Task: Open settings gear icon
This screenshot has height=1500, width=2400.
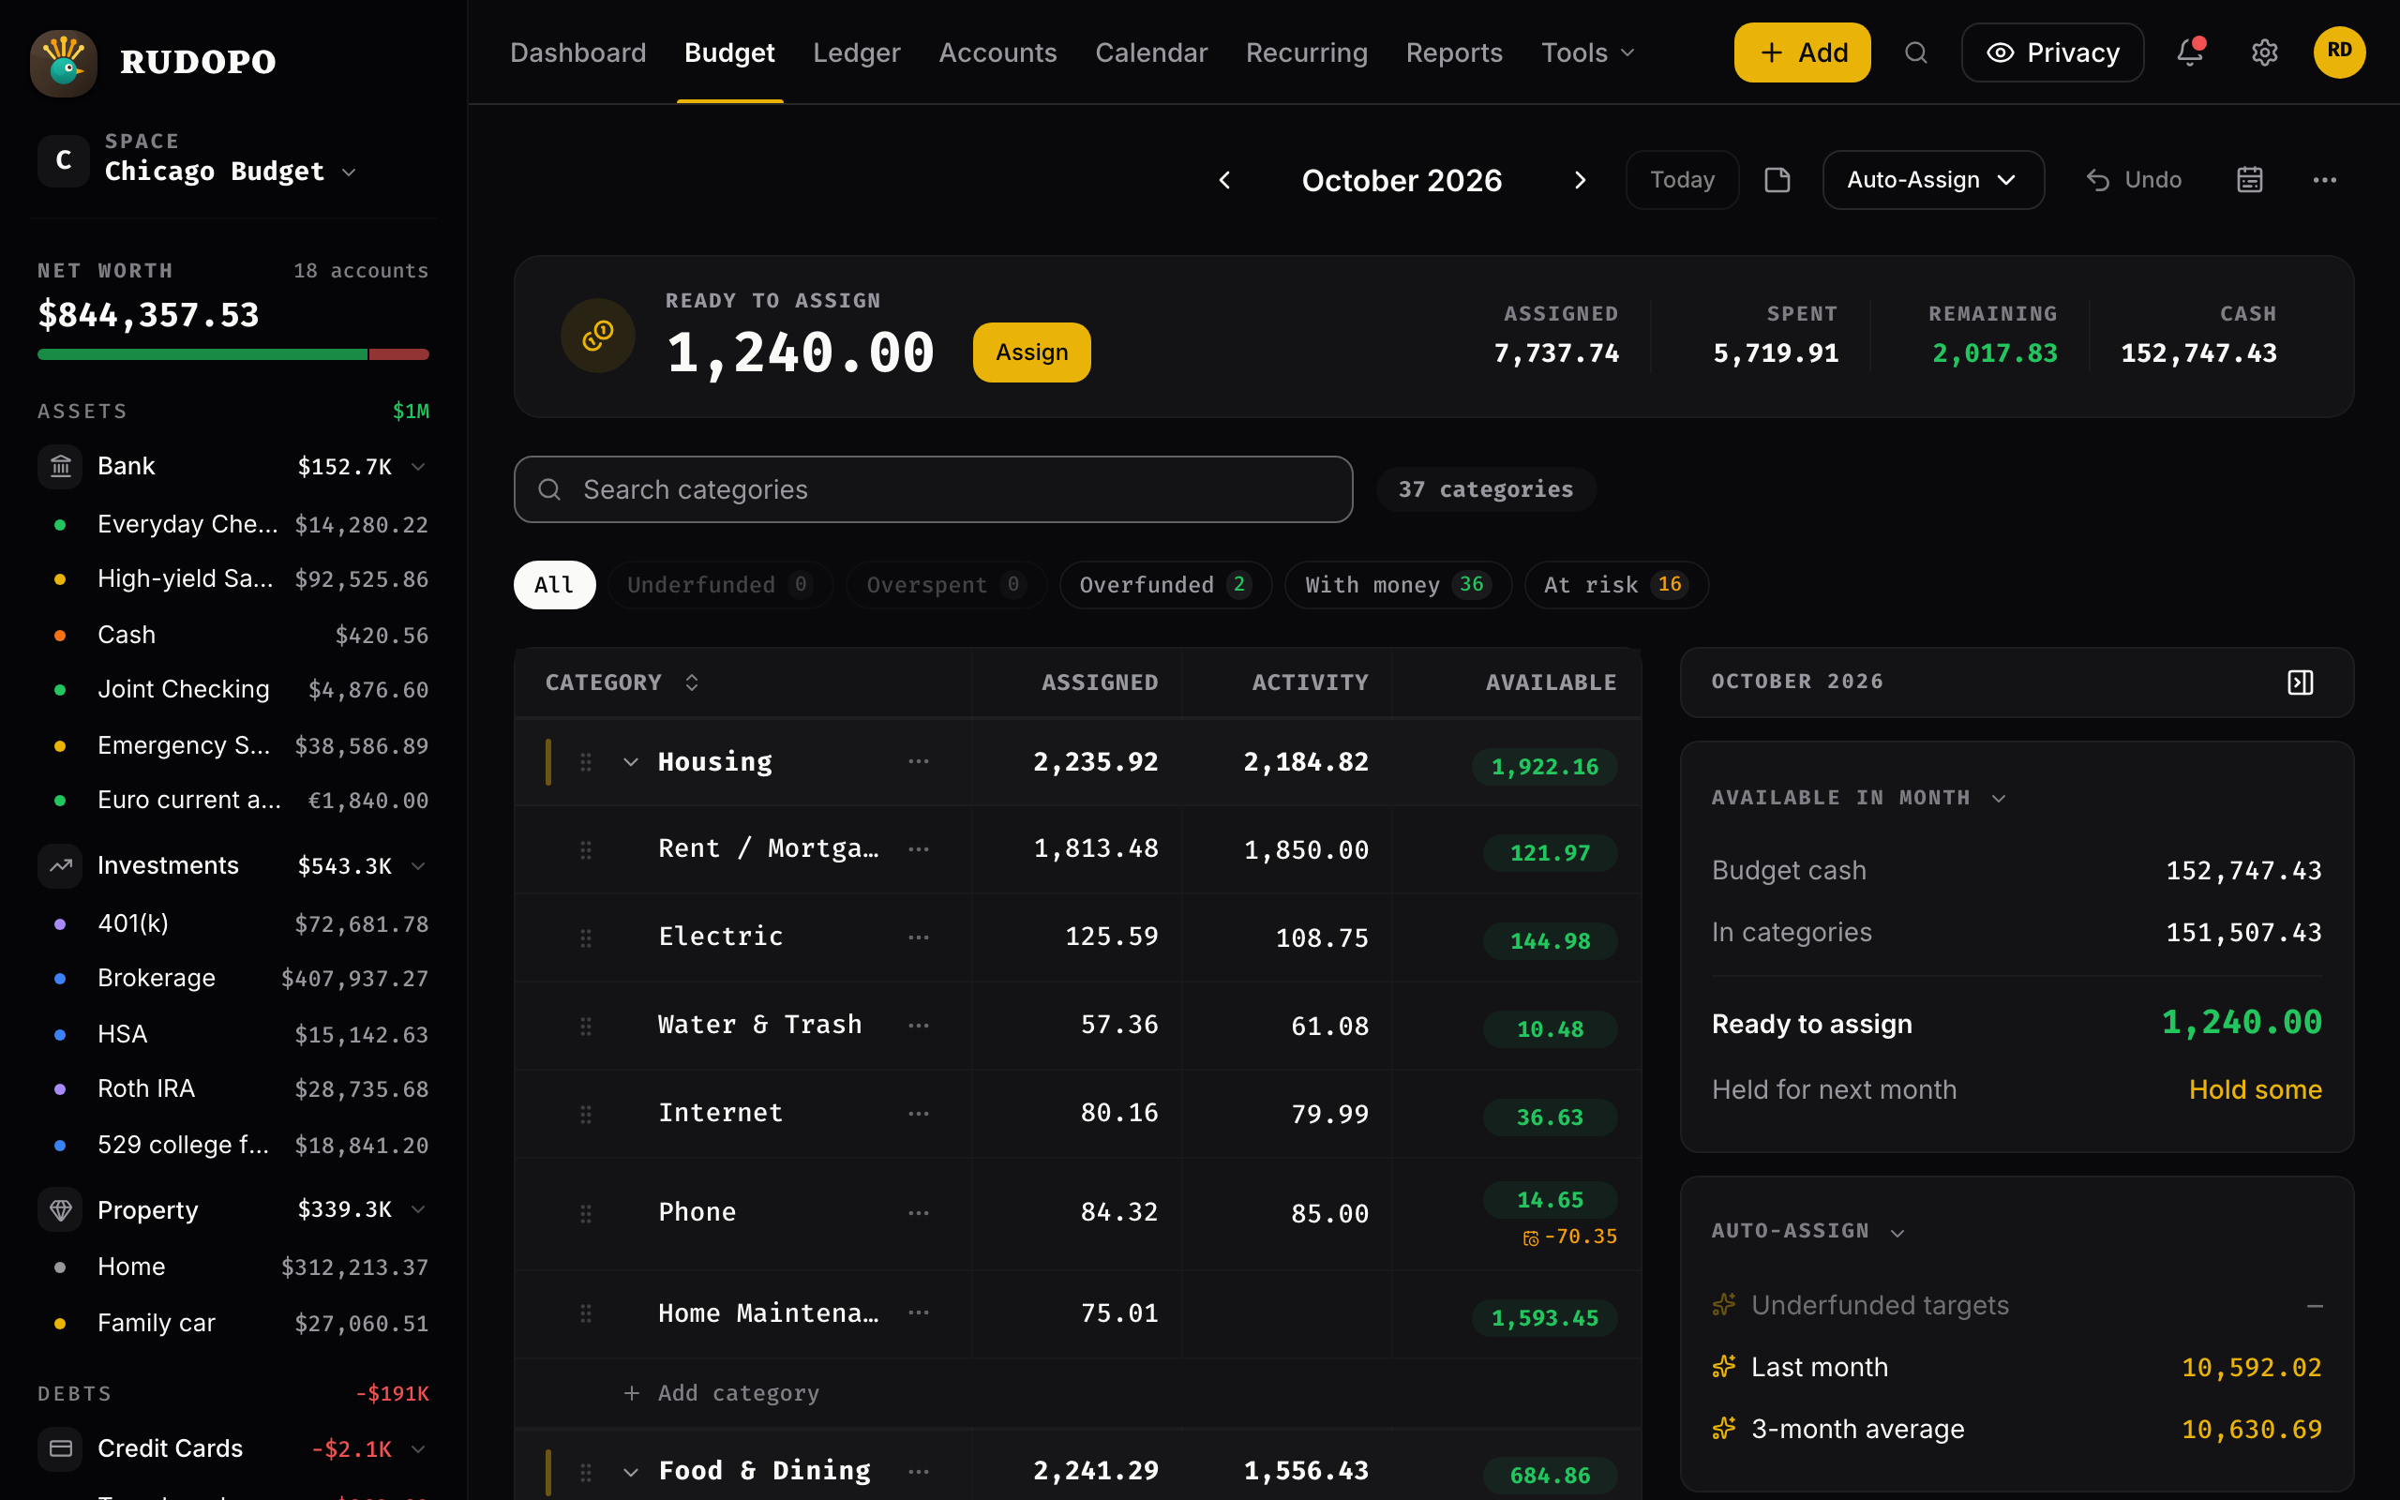Action: point(2264,52)
